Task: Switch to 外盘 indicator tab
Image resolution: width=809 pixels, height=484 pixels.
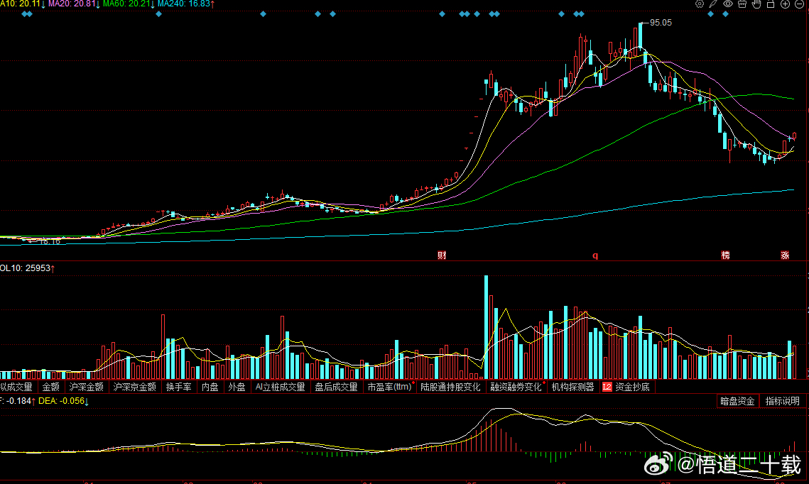Action: tap(237, 387)
